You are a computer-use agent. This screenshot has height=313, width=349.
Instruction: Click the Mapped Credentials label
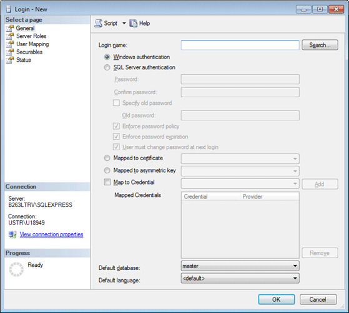(137, 195)
